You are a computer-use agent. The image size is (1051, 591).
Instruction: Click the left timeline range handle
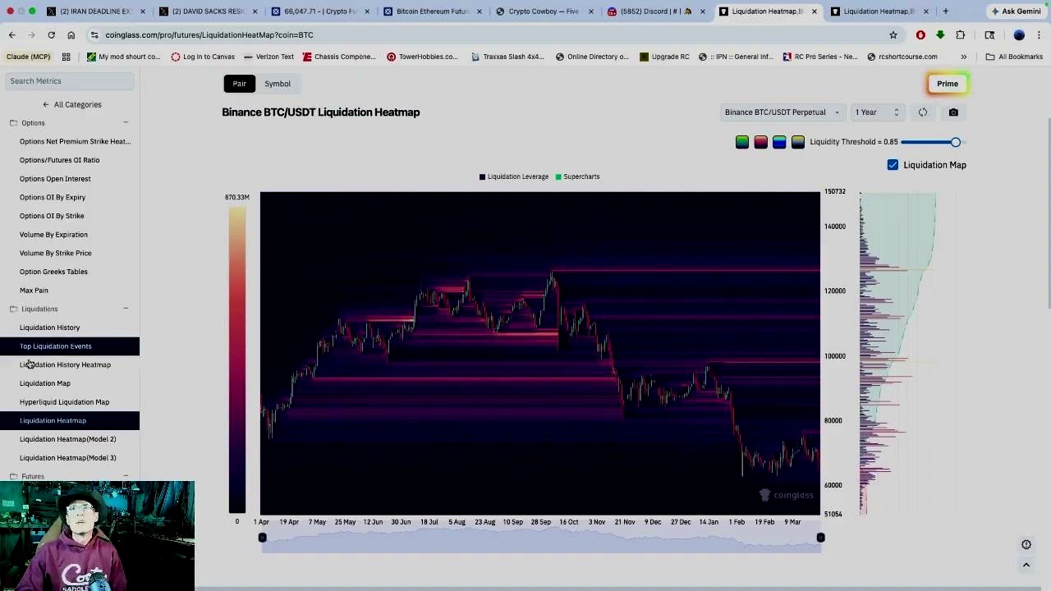pos(262,538)
